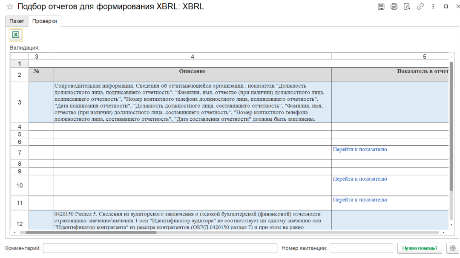Click the № column title cell
The image size is (460, 258).
point(41,75)
